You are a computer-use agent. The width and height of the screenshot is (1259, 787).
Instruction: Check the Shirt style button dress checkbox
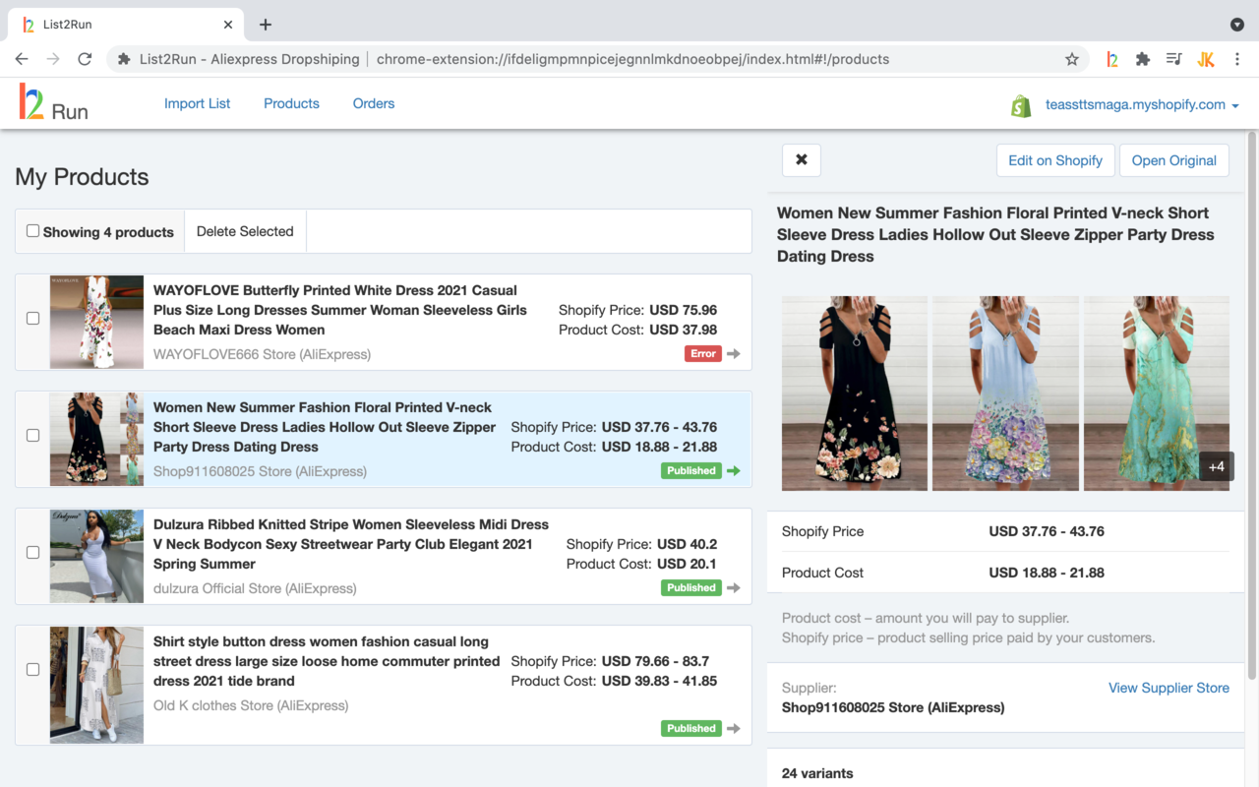pyautogui.click(x=32, y=669)
